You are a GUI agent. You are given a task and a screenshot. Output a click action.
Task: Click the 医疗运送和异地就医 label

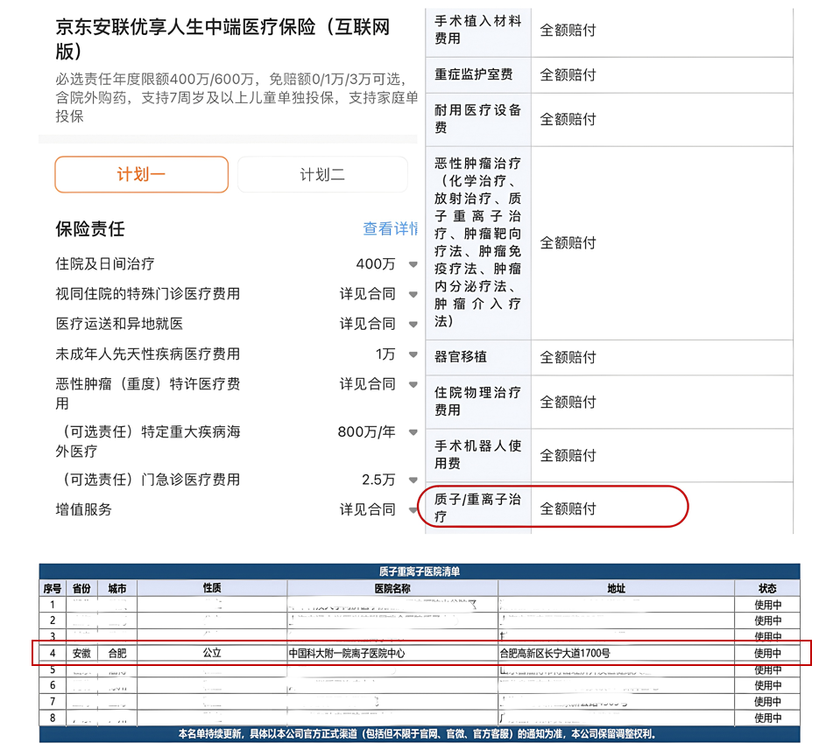(x=119, y=324)
